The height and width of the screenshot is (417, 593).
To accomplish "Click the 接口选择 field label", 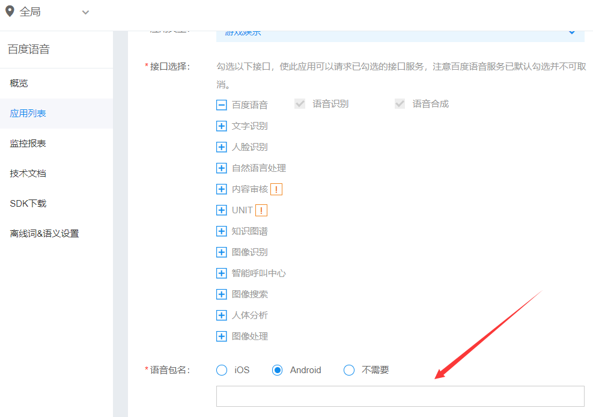I will pos(169,67).
